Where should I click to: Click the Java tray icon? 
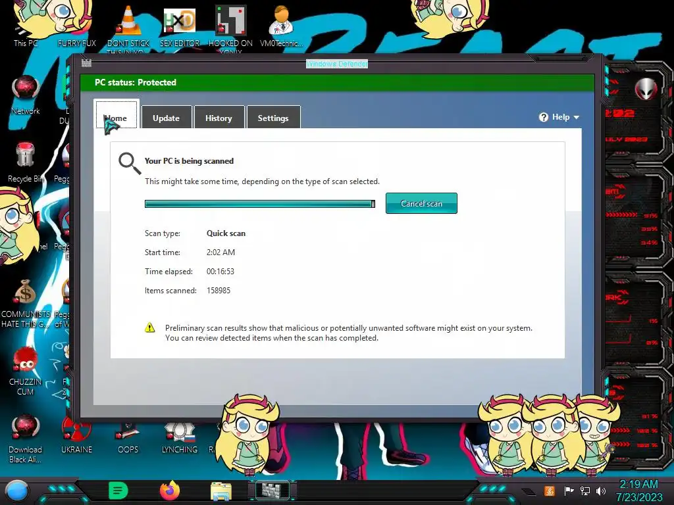(x=550, y=491)
